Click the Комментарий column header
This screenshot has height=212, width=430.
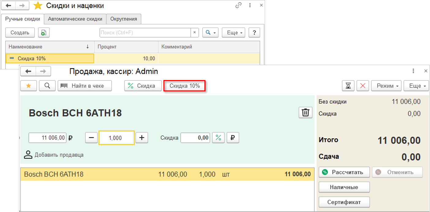pos(209,47)
